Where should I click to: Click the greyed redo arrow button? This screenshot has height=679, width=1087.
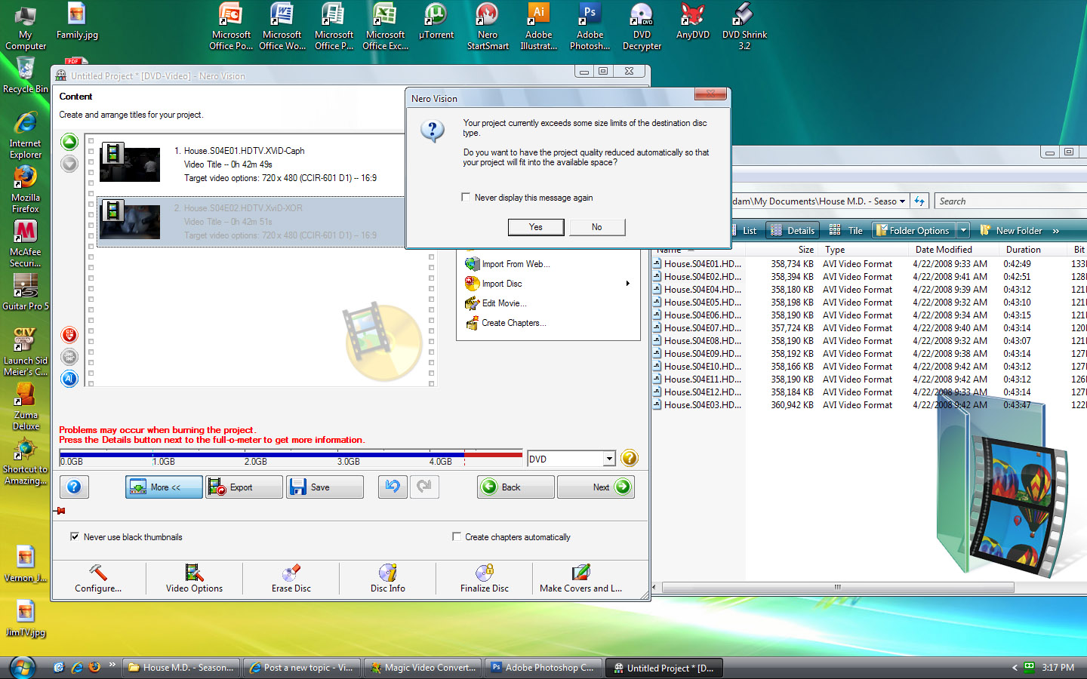[x=425, y=487]
